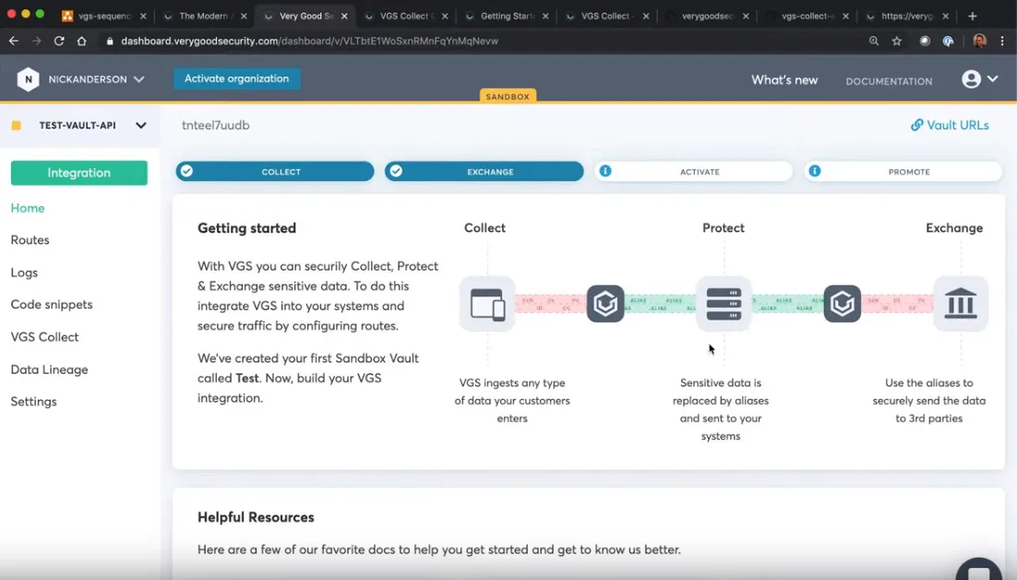Image resolution: width=1017 pixels, height=580 pixels.
Task: Click the Chrome profile avatar photo
Action: coord(979,41)
